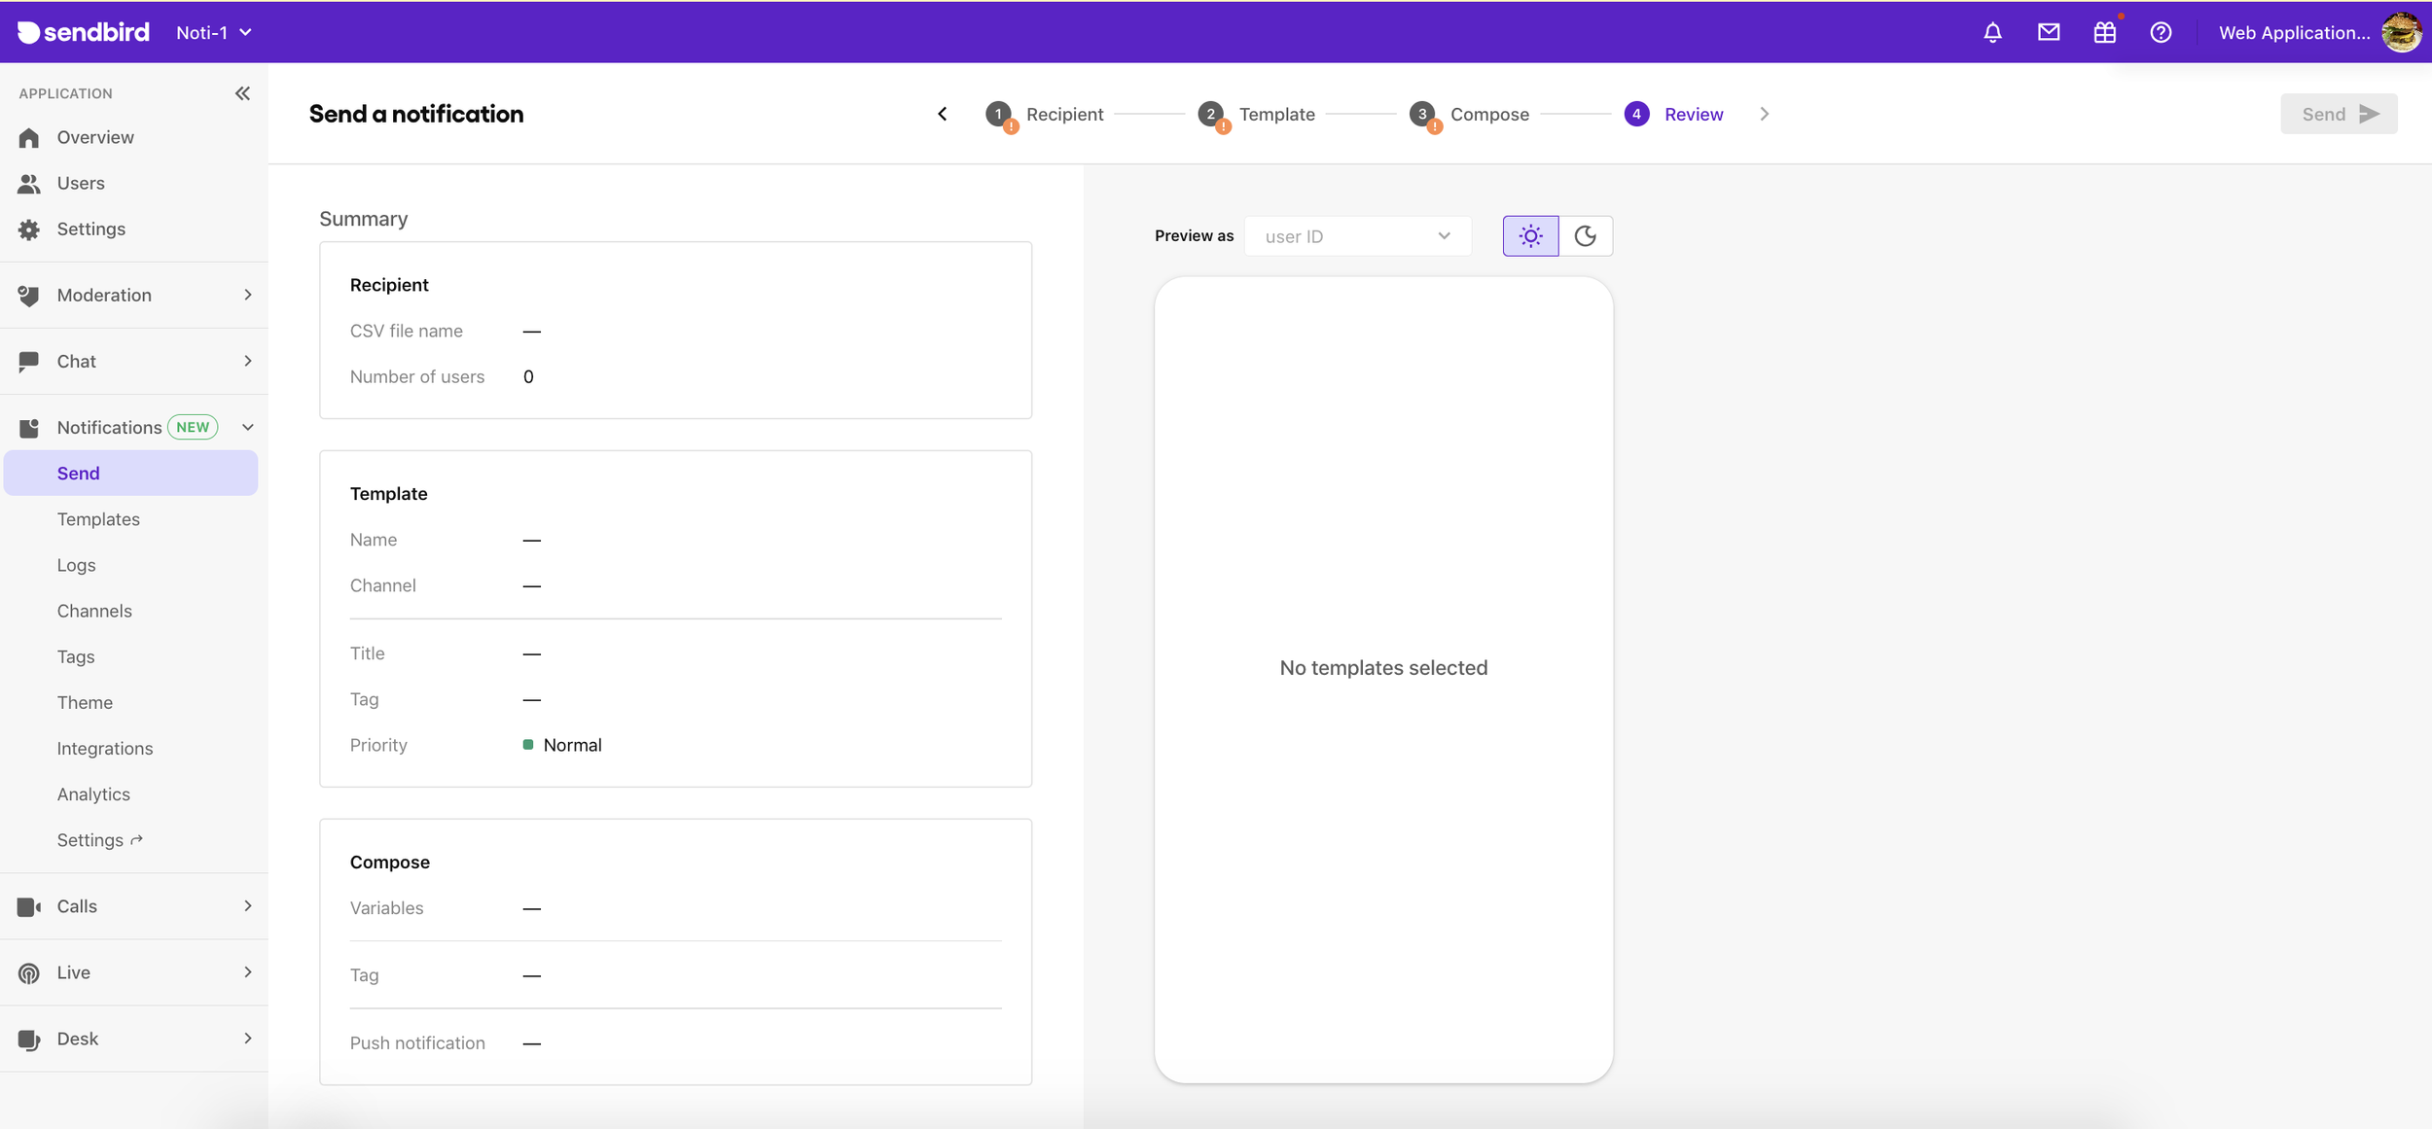Open the mail envelope icon

point(2049,32)
